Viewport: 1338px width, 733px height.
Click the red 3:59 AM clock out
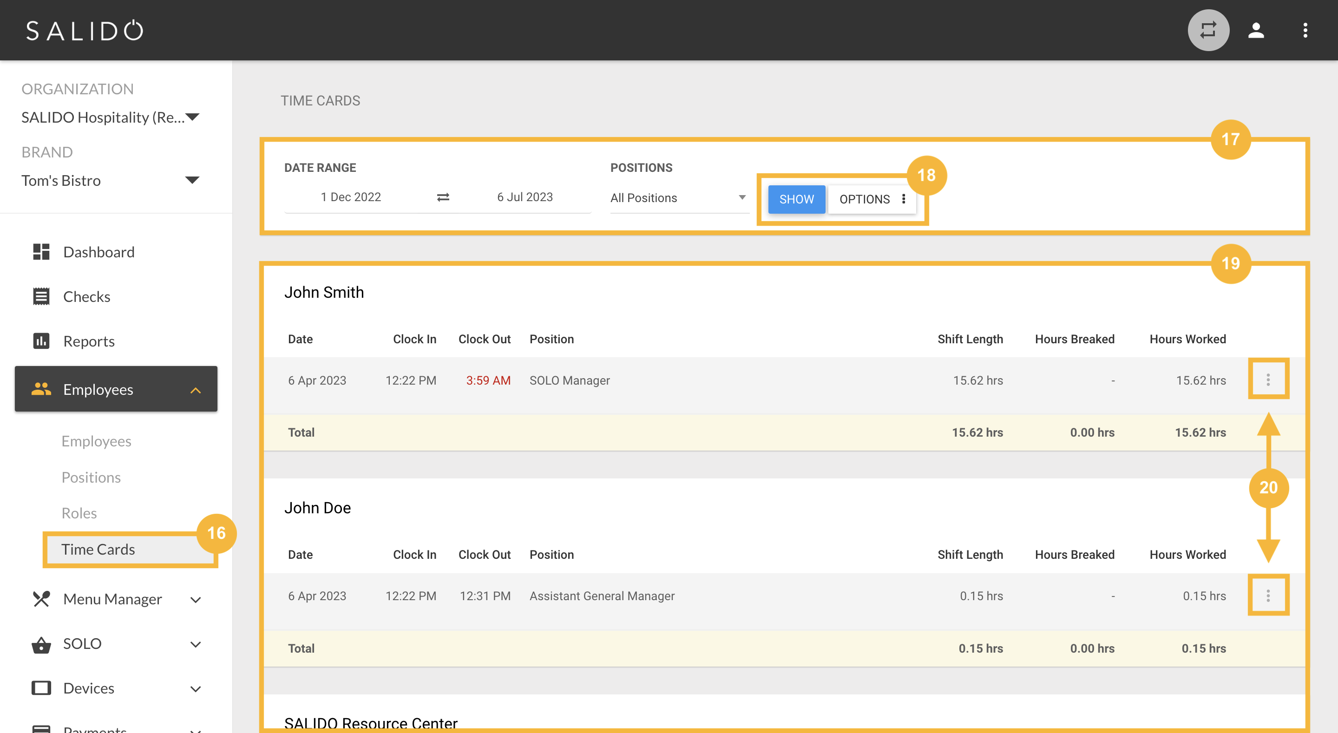click(x=488, y=380)
